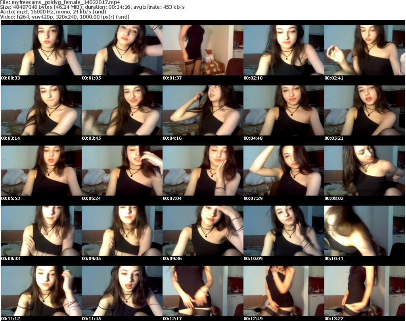Viewport: 406px width, 321px height.
Task: Open the thumbnail timestamped 00:11:12
Action: pyautogui.click(x=41, y=291)
